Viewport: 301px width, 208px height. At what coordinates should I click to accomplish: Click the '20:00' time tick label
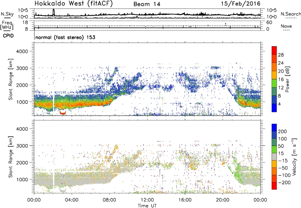pyautogui.click(x=222, y=200)
